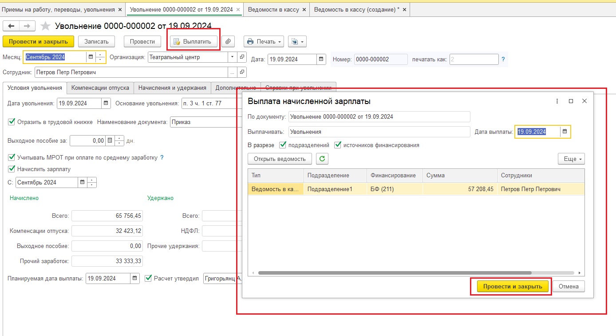Viewport: 616px width, 336px height.
Task: Go back with the left arrow button
Action: coord(11,26)
